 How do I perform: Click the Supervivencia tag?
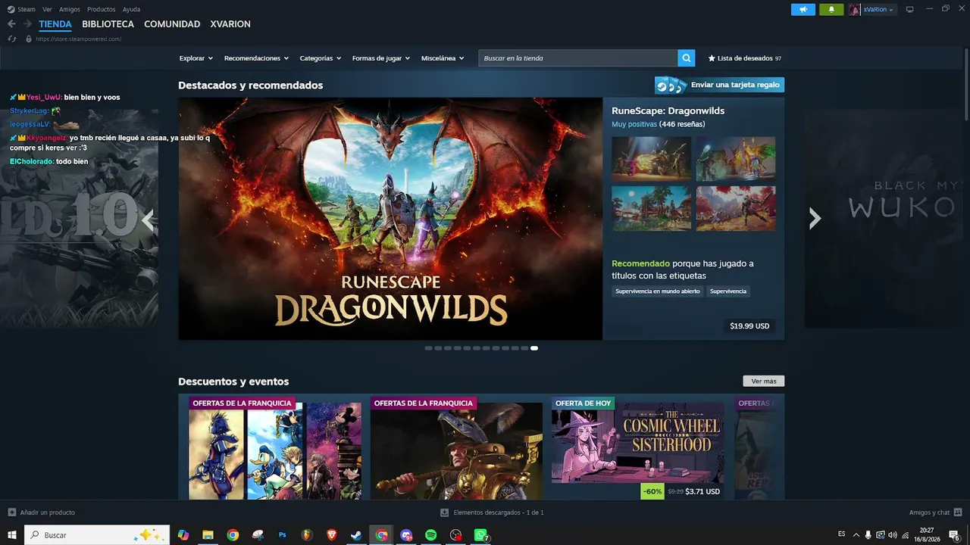(x=728, y=291)
